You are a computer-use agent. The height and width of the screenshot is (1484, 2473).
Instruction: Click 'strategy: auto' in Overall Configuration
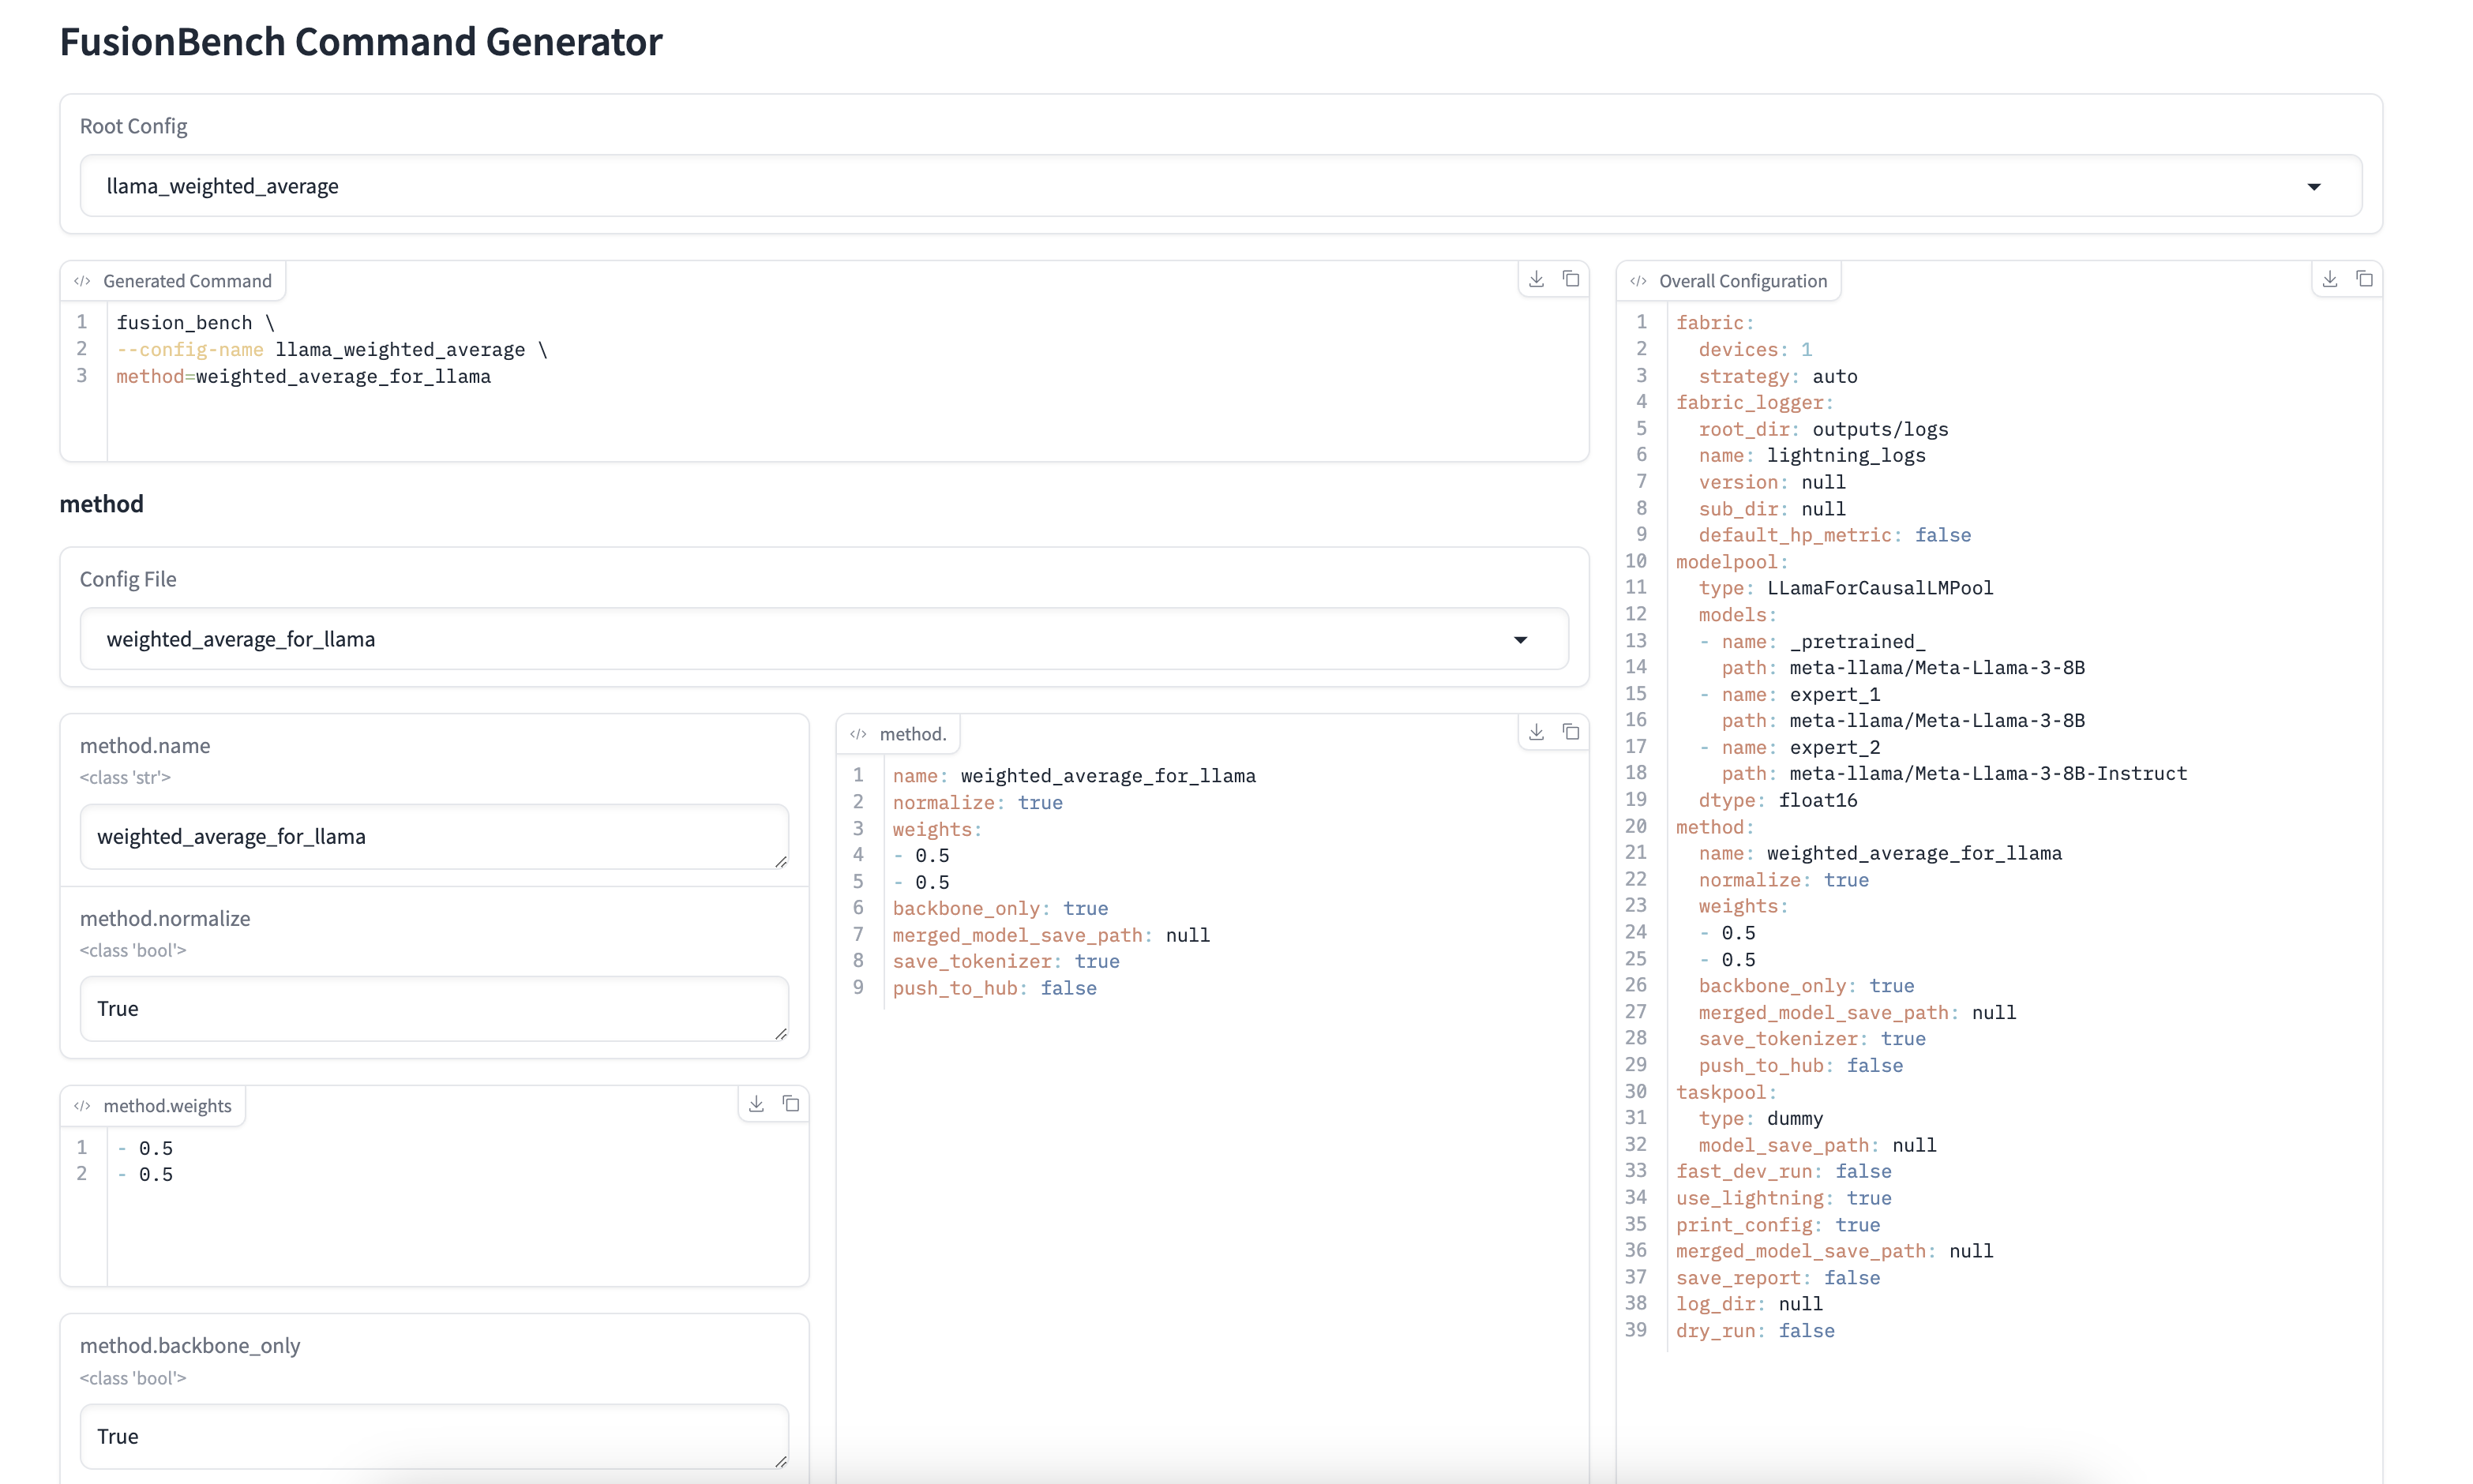pos(1778,376)
